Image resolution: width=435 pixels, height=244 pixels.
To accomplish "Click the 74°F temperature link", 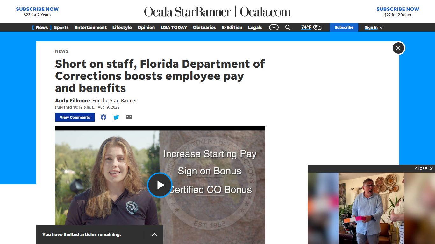I will pos(306,27).
